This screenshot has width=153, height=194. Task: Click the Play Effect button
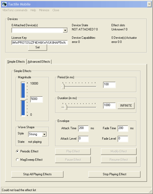[x=73, y=151]
